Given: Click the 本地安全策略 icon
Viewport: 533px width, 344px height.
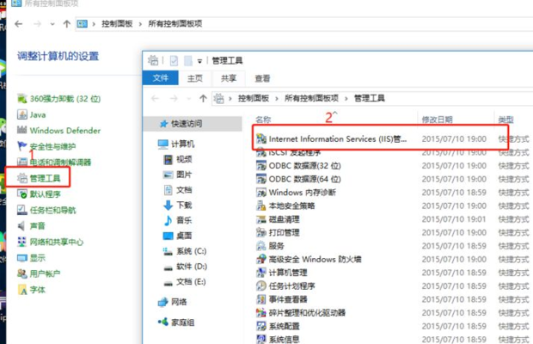Looking at the screenshot, I should (x=261, y=206).
